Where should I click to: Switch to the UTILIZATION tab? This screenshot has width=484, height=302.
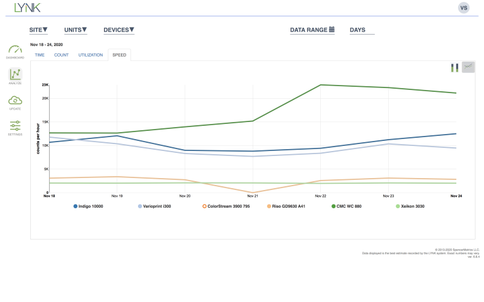pyautogui.click(x=91, y=55)
